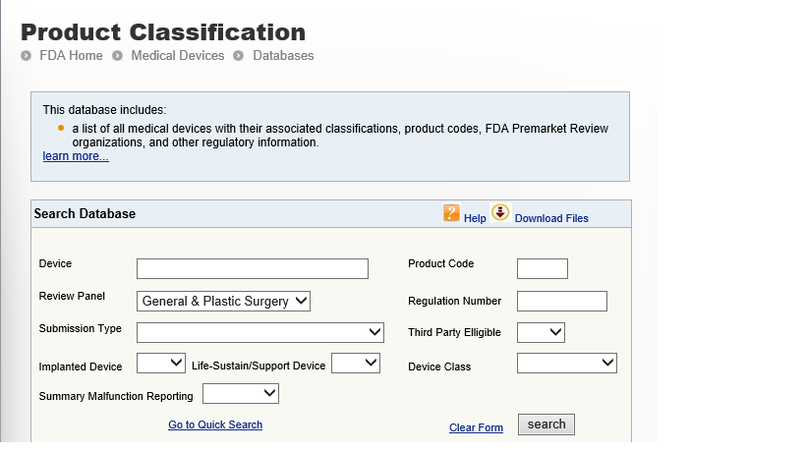Viewport: 805px width, 452px height.
Task: Click the Clear Form link
Action: tap(476, 427)
